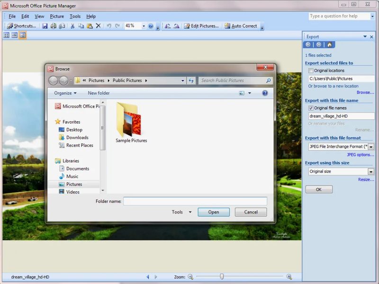
Task: Click the Rotate Right icon
Action: [x=176, y=26]
